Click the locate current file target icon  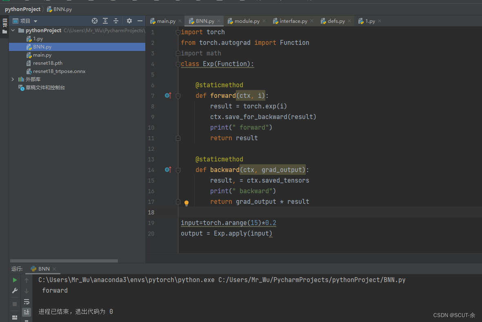coord(95,21)
